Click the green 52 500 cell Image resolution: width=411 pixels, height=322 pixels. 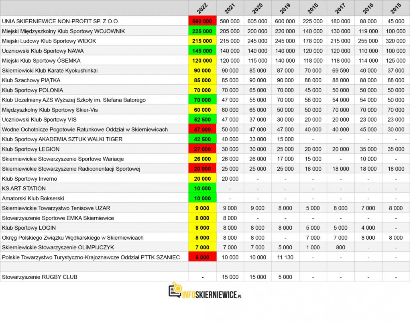click(x=202, y=120)
